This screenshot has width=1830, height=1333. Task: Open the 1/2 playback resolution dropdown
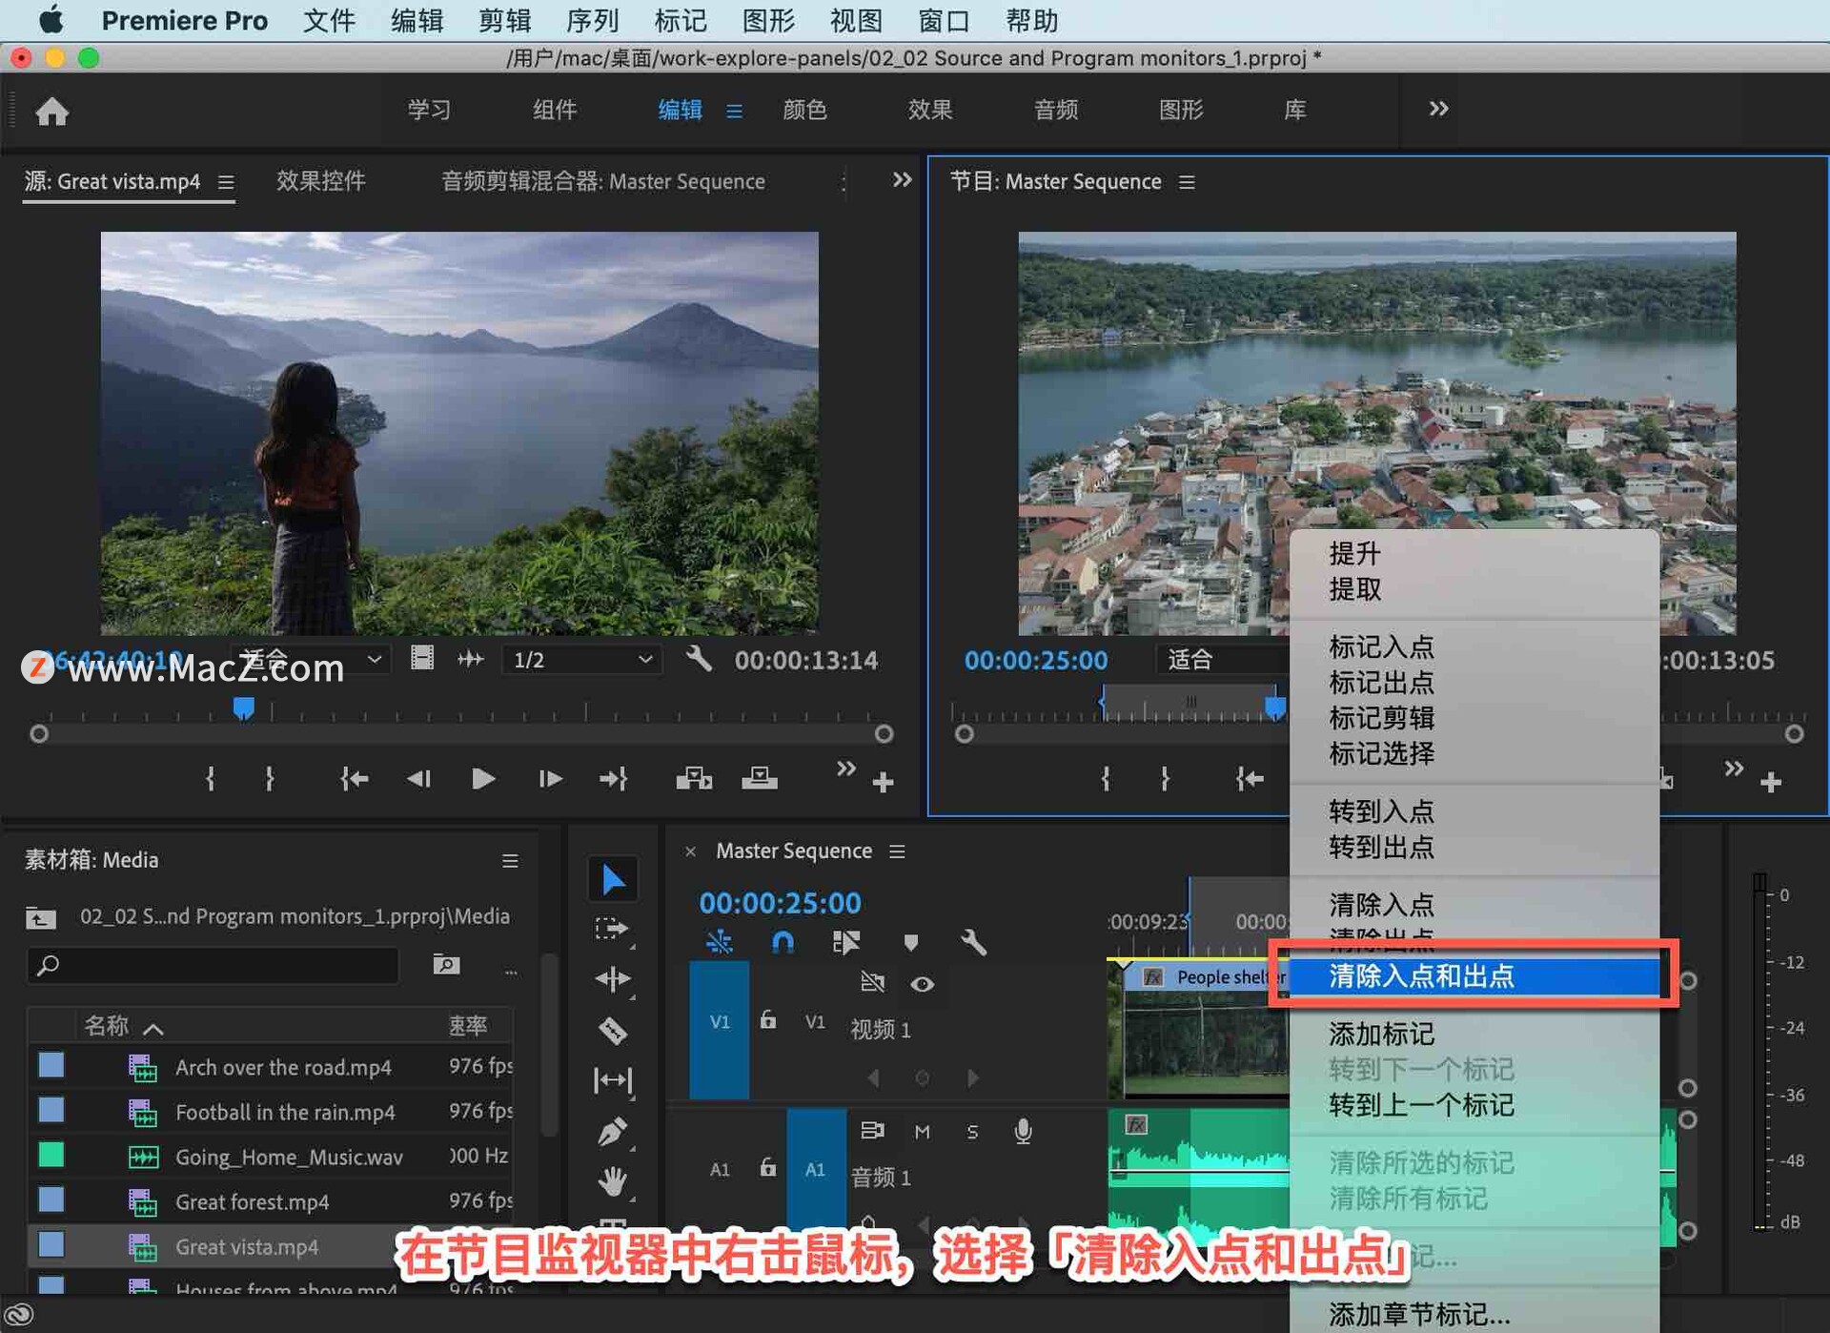pyautogui.click(x=581, y=660)
